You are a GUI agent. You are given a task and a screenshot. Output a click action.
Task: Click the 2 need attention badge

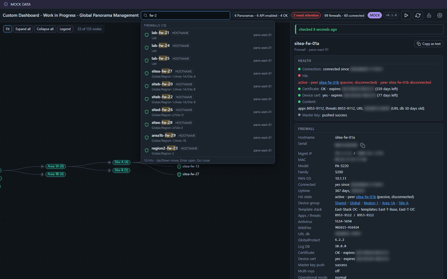pyautogui.click(x=306, y=15)
